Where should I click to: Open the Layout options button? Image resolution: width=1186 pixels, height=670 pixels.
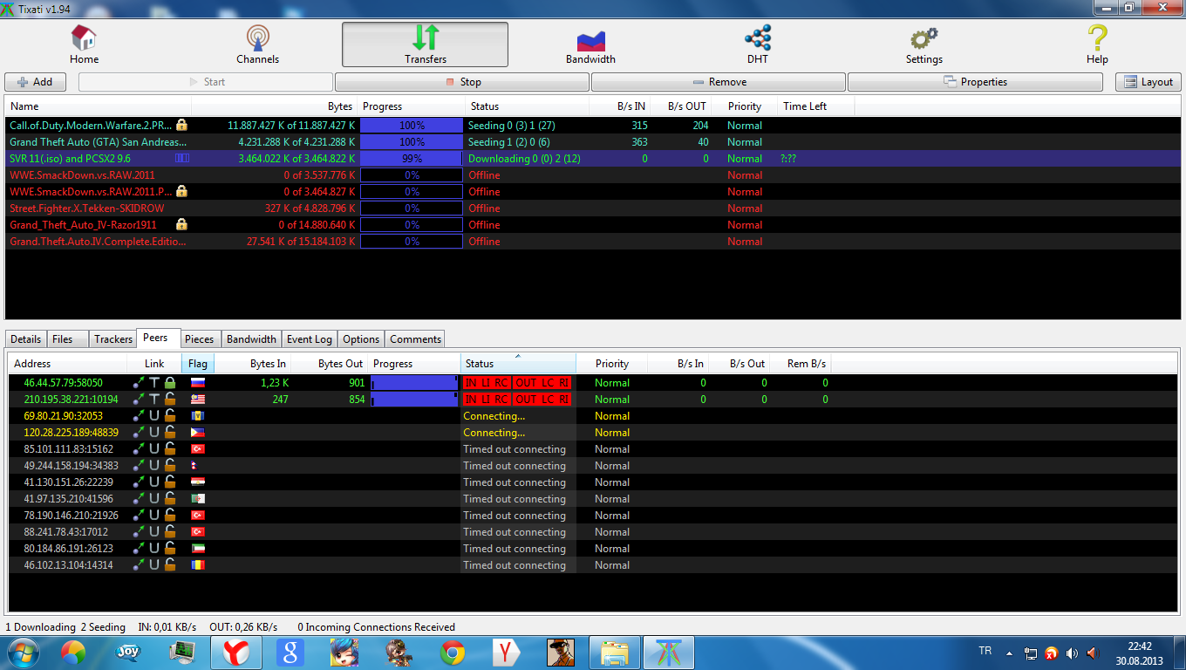(x=1148, y=82)
